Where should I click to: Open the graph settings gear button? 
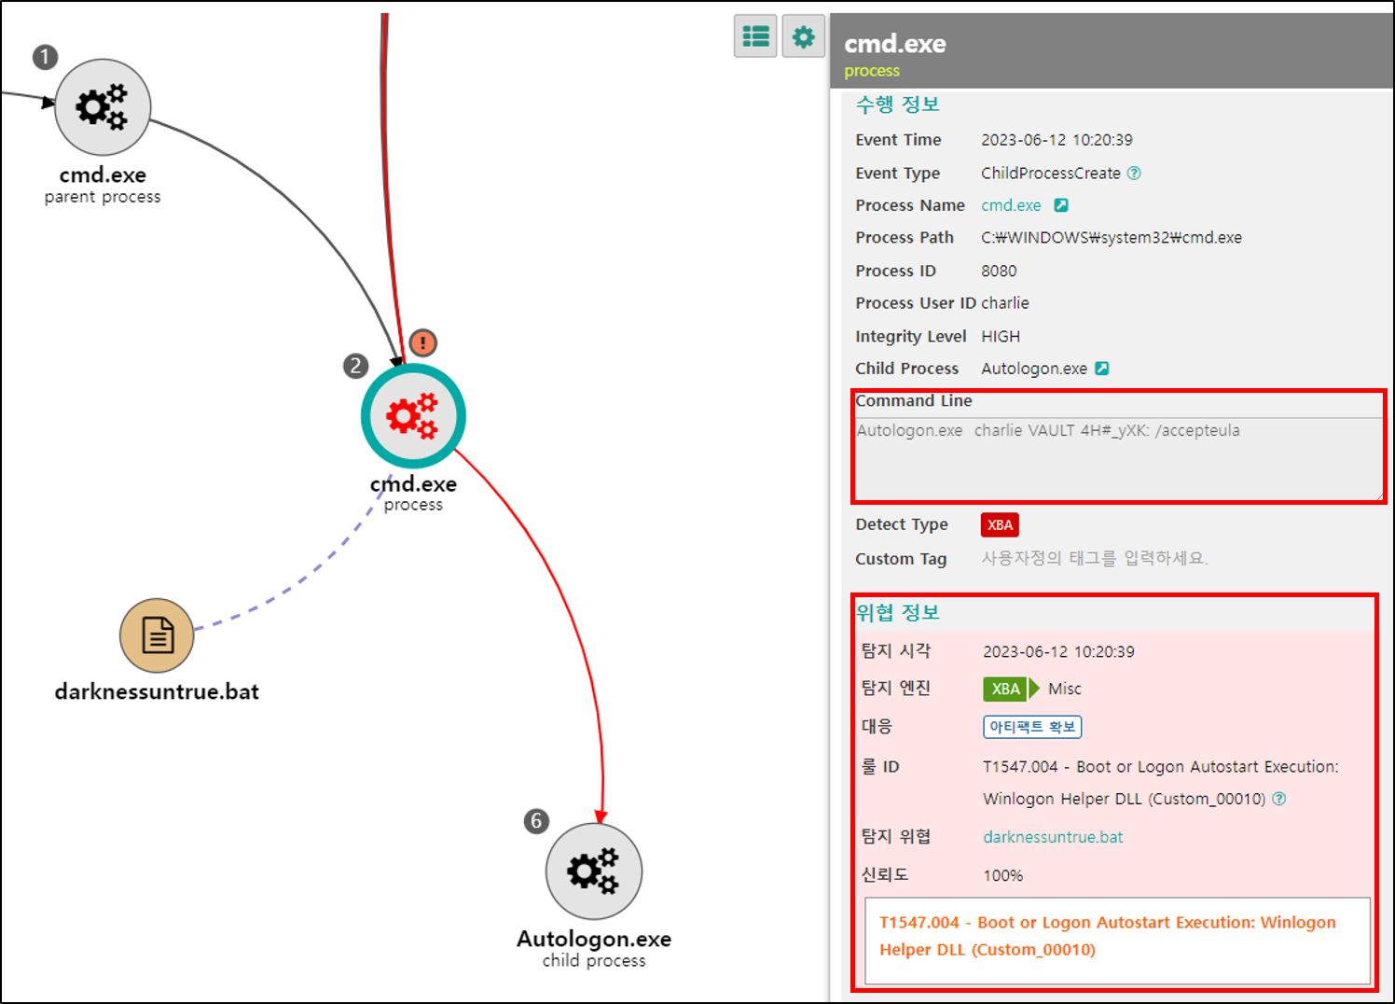[803, 36]
